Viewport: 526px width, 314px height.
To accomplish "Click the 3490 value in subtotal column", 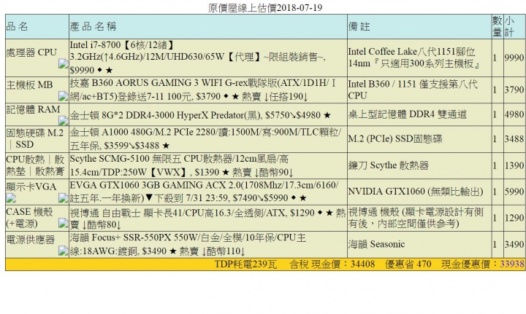I will click(514, 244).
